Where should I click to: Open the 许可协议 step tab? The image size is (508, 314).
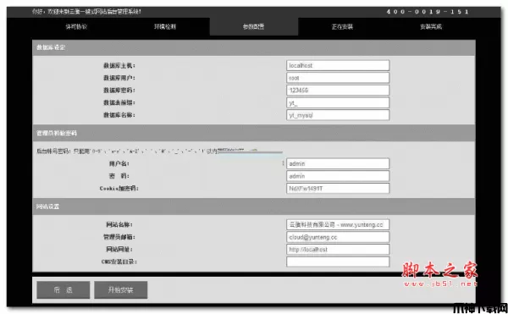point(76,26)
